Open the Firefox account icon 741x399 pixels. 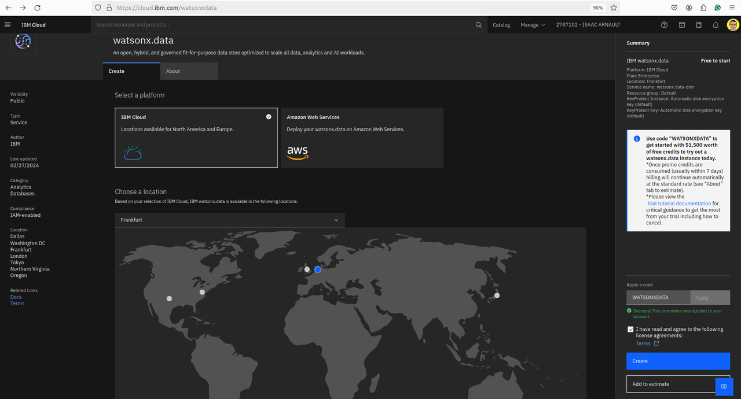(689, 8)
